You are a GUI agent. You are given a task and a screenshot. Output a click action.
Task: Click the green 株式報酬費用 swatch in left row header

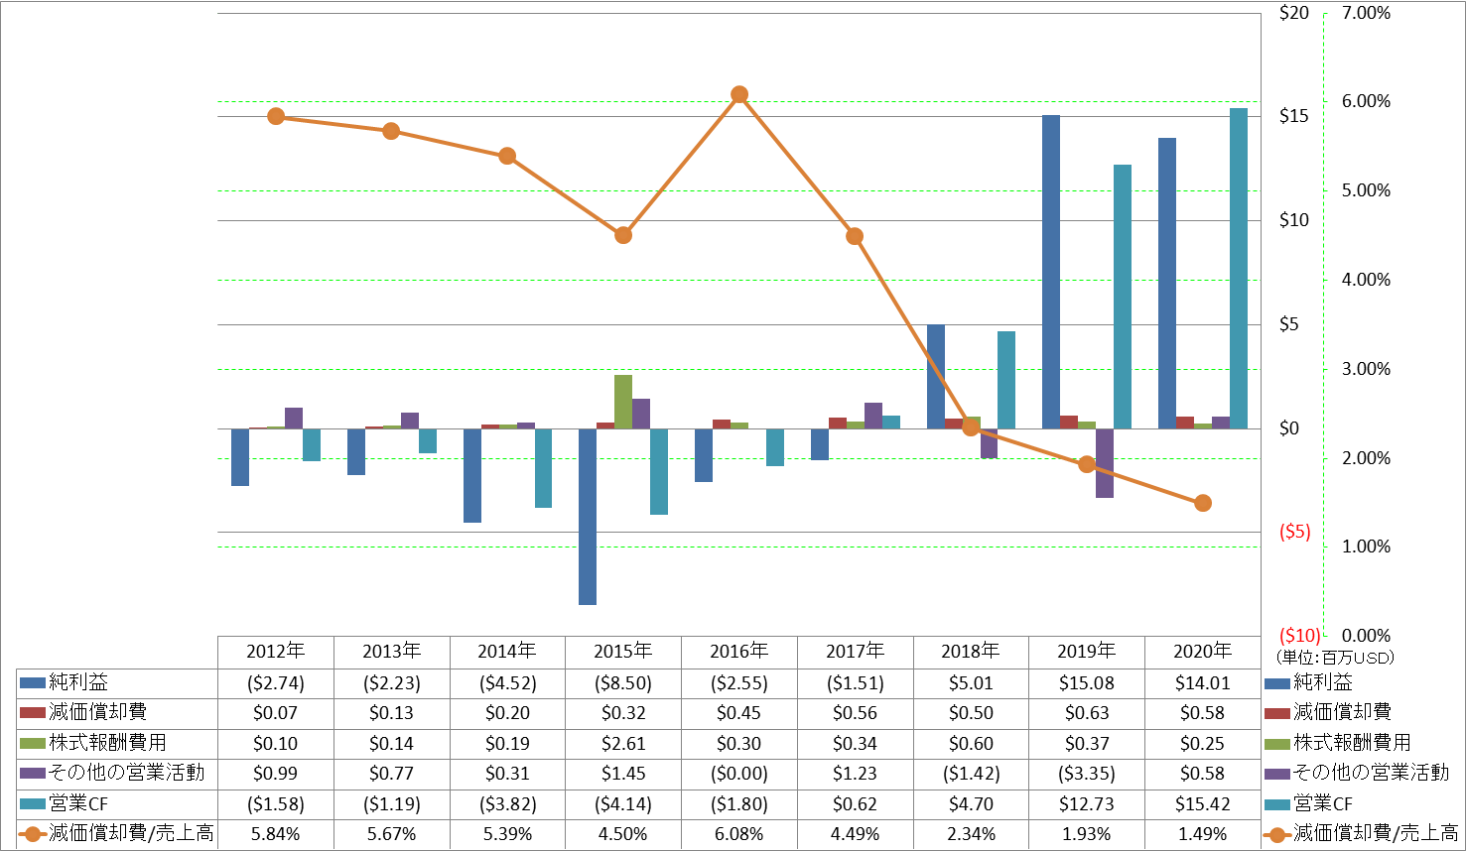pos(33,743)
